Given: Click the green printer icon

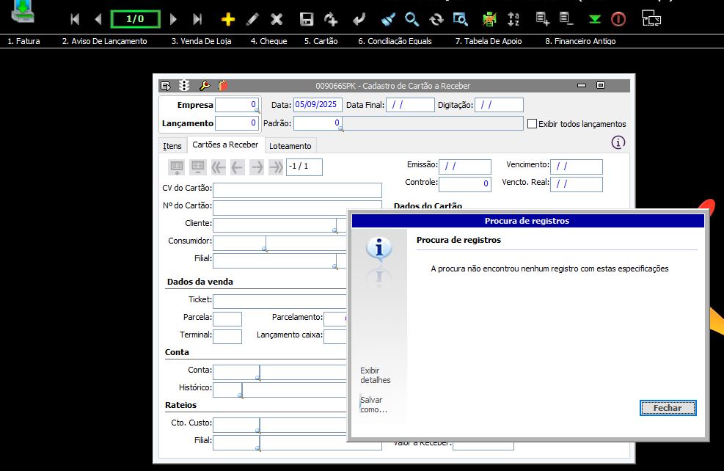Looking at the screenshot, I should click(x=489, y=19).
